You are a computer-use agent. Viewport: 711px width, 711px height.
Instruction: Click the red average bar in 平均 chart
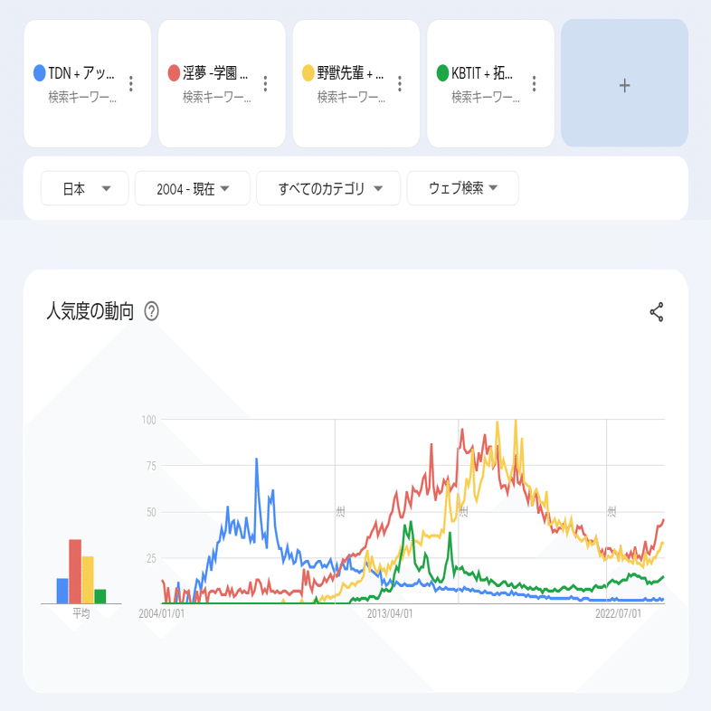75,571
